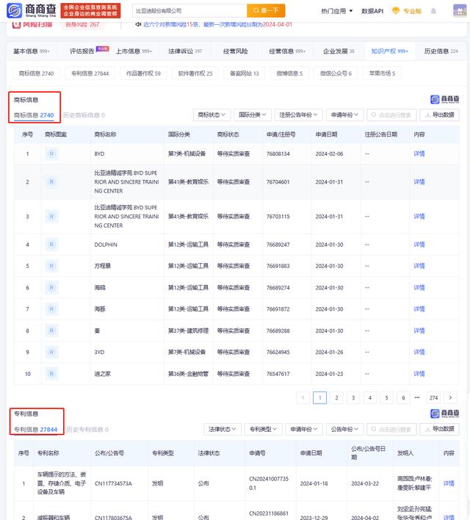470x520 pixels.
Task: Click the crown 专业版 icon
Action: [x=397, y=11]
